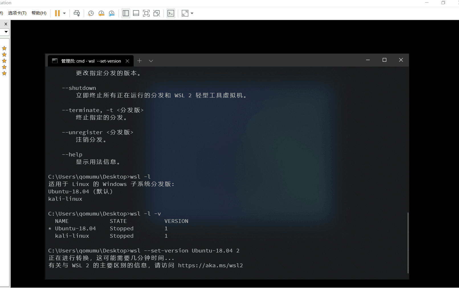
Task: Open the power options dropdown beside pause
Action: coord(64,13)
